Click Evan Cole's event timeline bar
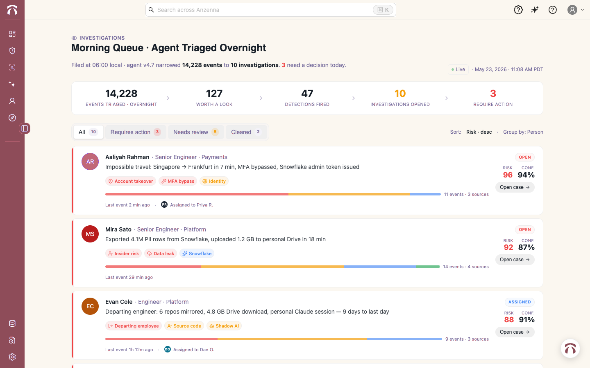 (x=274, y=339)
